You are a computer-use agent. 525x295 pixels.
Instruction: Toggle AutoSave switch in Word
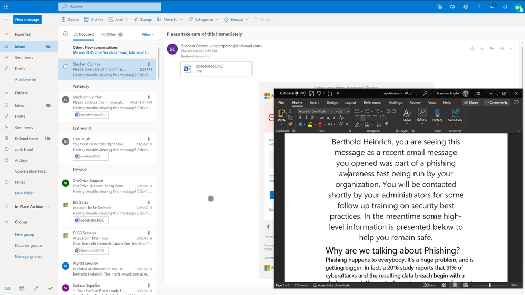tap(300, 93)
